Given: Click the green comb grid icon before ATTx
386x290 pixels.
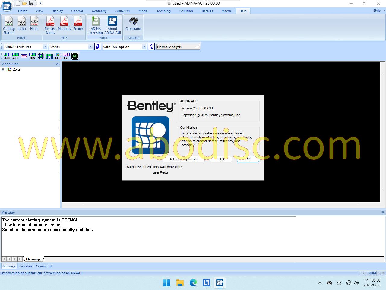Looking at the screenshot, I should pos(49,56).
